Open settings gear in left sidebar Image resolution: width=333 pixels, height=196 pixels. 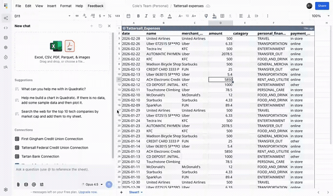(x=6, y=189)
